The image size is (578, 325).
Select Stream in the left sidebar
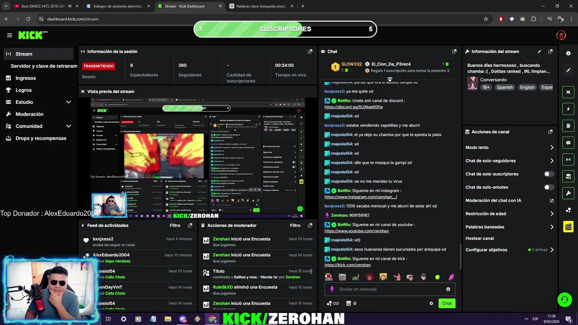[38, 54]
